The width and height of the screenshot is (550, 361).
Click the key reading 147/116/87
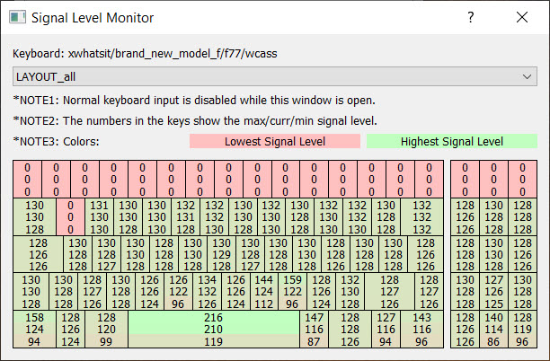click(314, 330)
